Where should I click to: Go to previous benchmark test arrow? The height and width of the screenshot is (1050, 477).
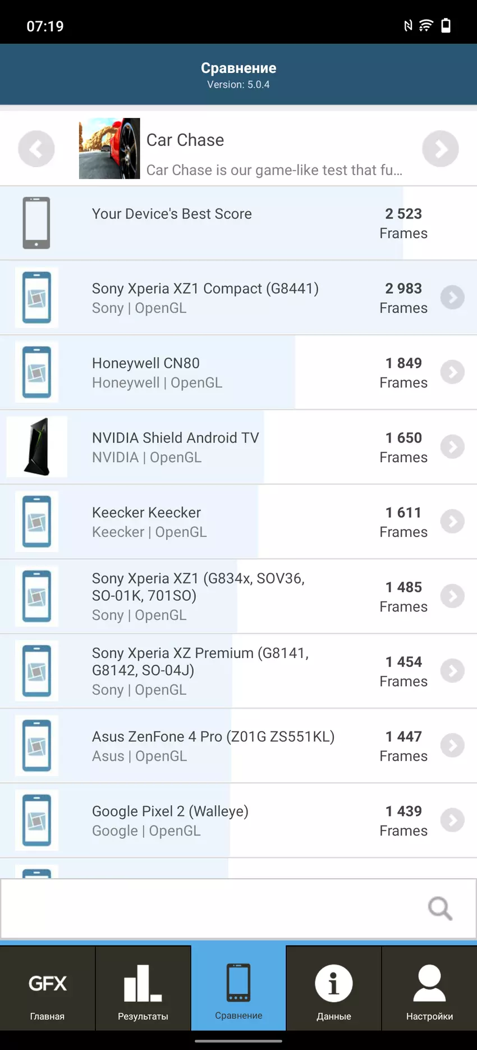36,149
